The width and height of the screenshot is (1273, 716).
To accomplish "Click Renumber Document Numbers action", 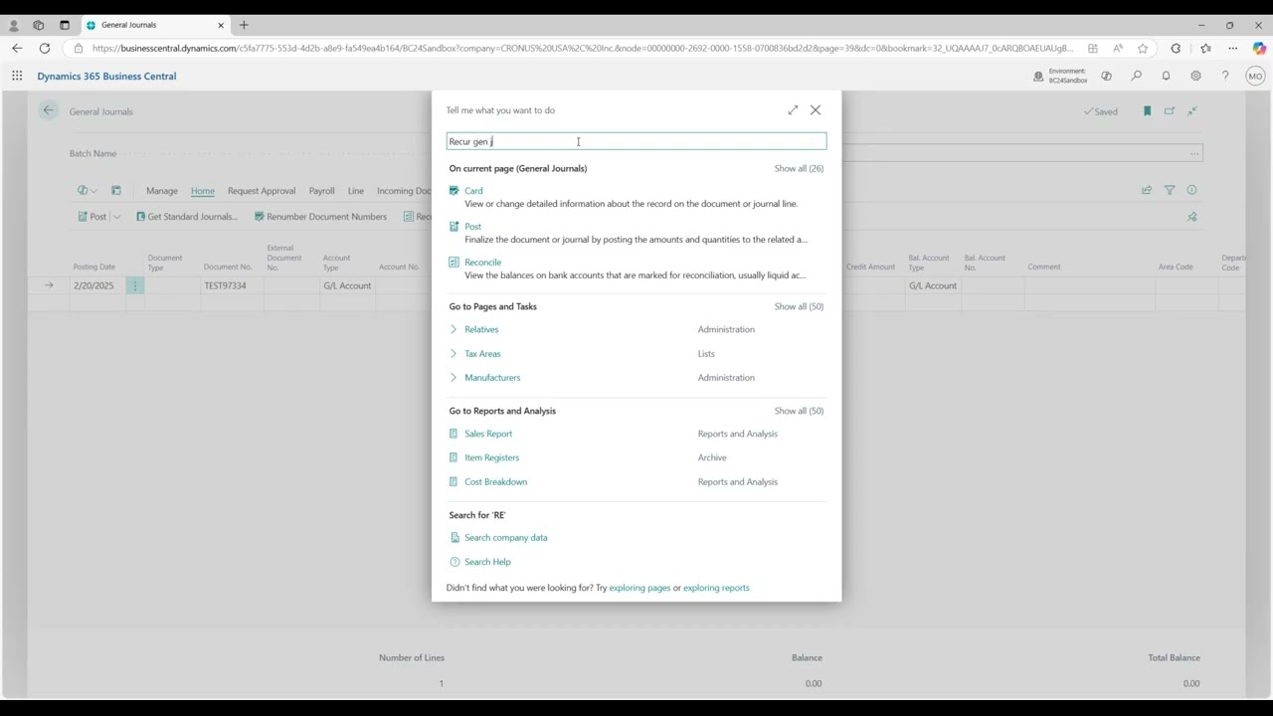I will click(x=320, y=217).
